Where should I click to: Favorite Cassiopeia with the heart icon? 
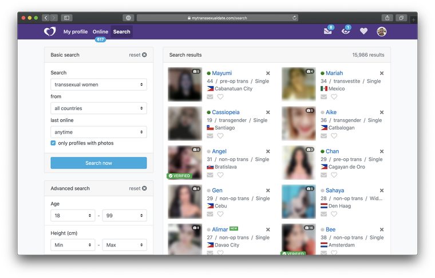tap(220, 136)
